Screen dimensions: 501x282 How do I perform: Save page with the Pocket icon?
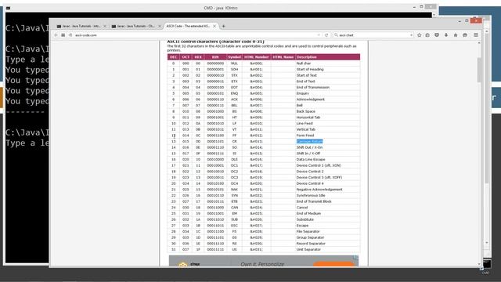coord(437,35)
